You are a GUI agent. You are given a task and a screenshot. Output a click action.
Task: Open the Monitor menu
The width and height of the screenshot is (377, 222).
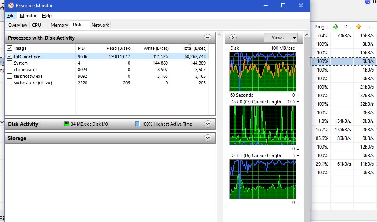tap(28, 16)
